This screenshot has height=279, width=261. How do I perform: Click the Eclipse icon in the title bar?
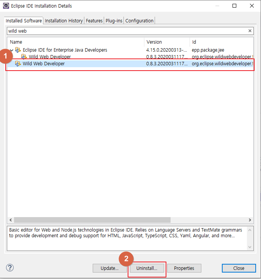tap(6, 6)
